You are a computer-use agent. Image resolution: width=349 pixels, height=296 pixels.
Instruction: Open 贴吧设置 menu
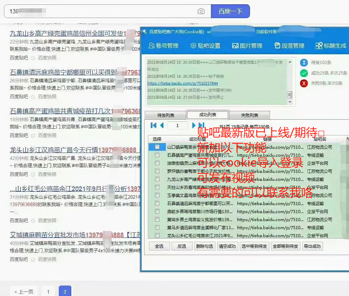coord(205,45)
